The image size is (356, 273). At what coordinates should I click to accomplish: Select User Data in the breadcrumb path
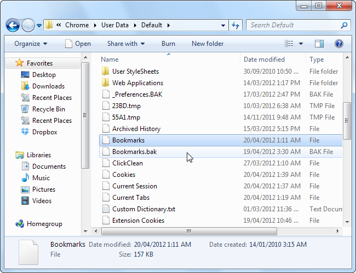(x=115, y=25)
